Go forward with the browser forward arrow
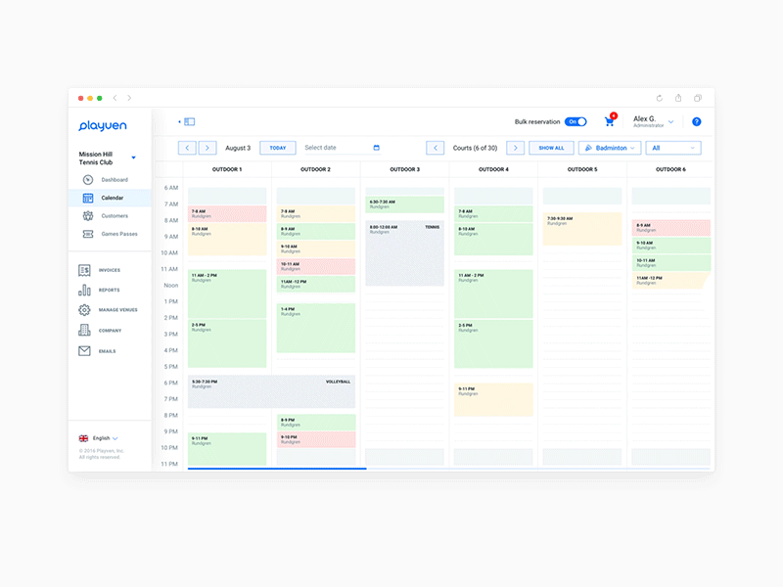Viewport: 783px width, 587px height. (x=129, y=99)
